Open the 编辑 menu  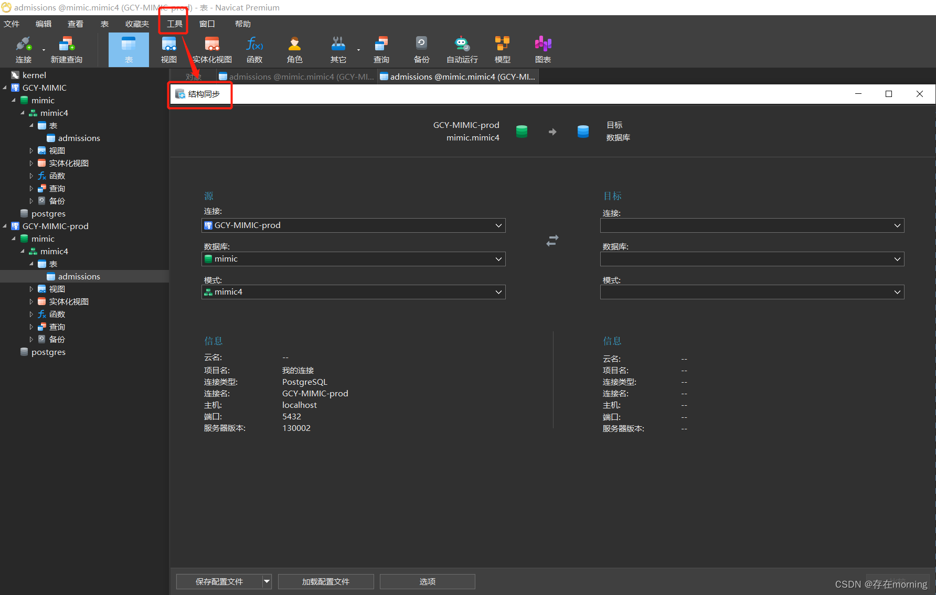click(44, 24)
